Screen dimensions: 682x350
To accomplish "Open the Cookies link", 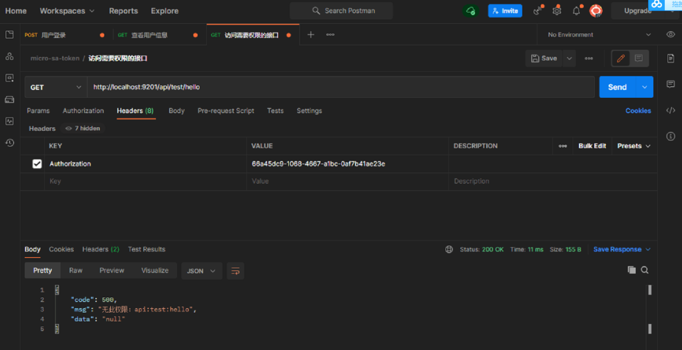I will (x=638, y=111).
